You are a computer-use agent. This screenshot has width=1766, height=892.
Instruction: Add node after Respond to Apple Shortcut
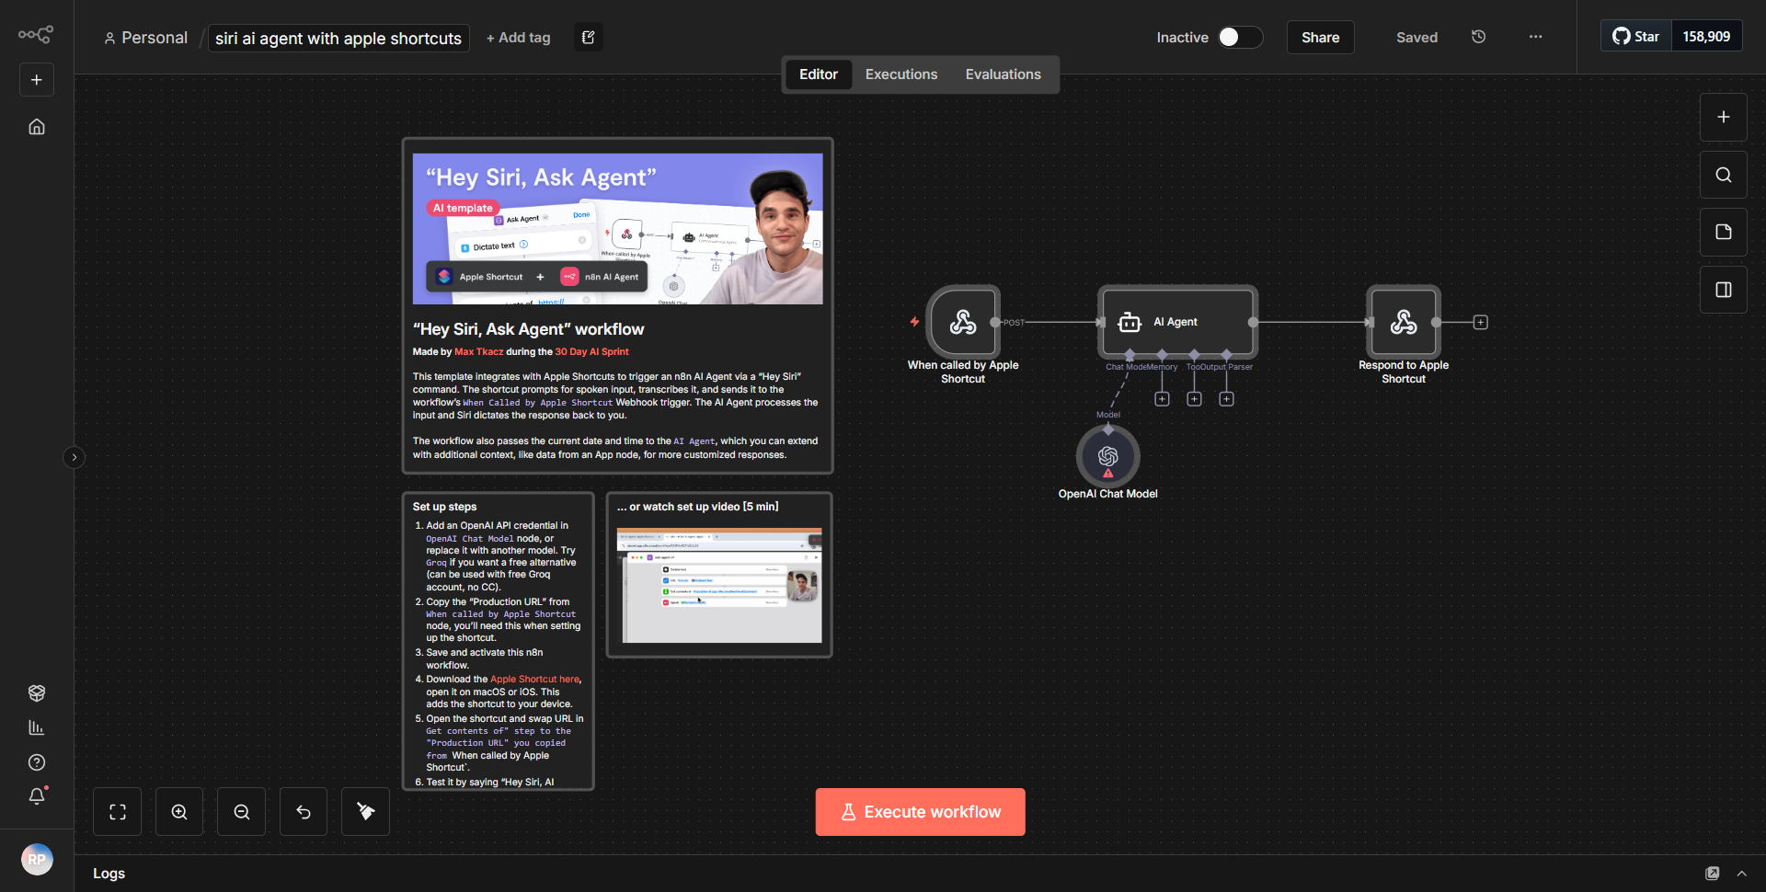coord(1481,322)
